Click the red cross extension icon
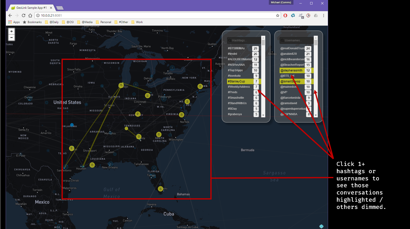This screenshot has width=410, height=229. click(308, 15)
